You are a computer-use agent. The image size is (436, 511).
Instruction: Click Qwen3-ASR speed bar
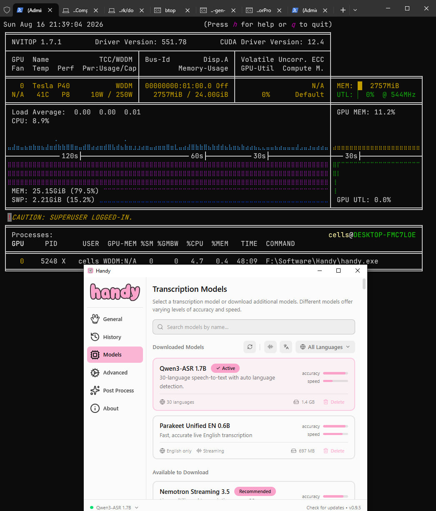coord(336,381)
